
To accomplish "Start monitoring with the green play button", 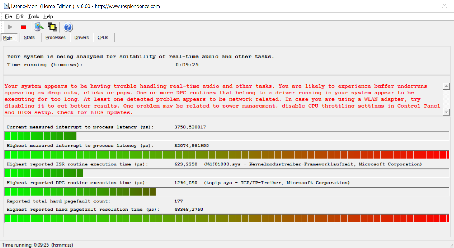I will 10,27.
